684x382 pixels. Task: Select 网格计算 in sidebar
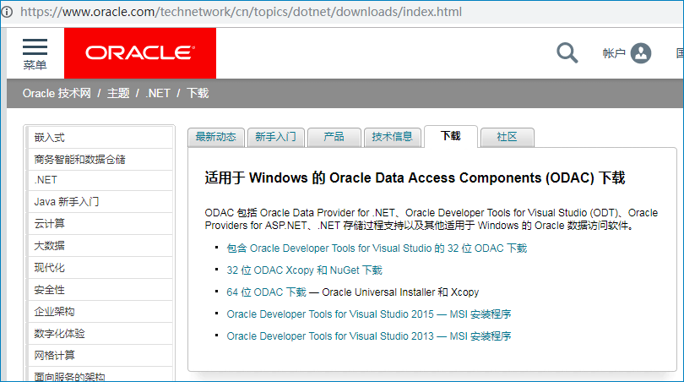[100, 355]
